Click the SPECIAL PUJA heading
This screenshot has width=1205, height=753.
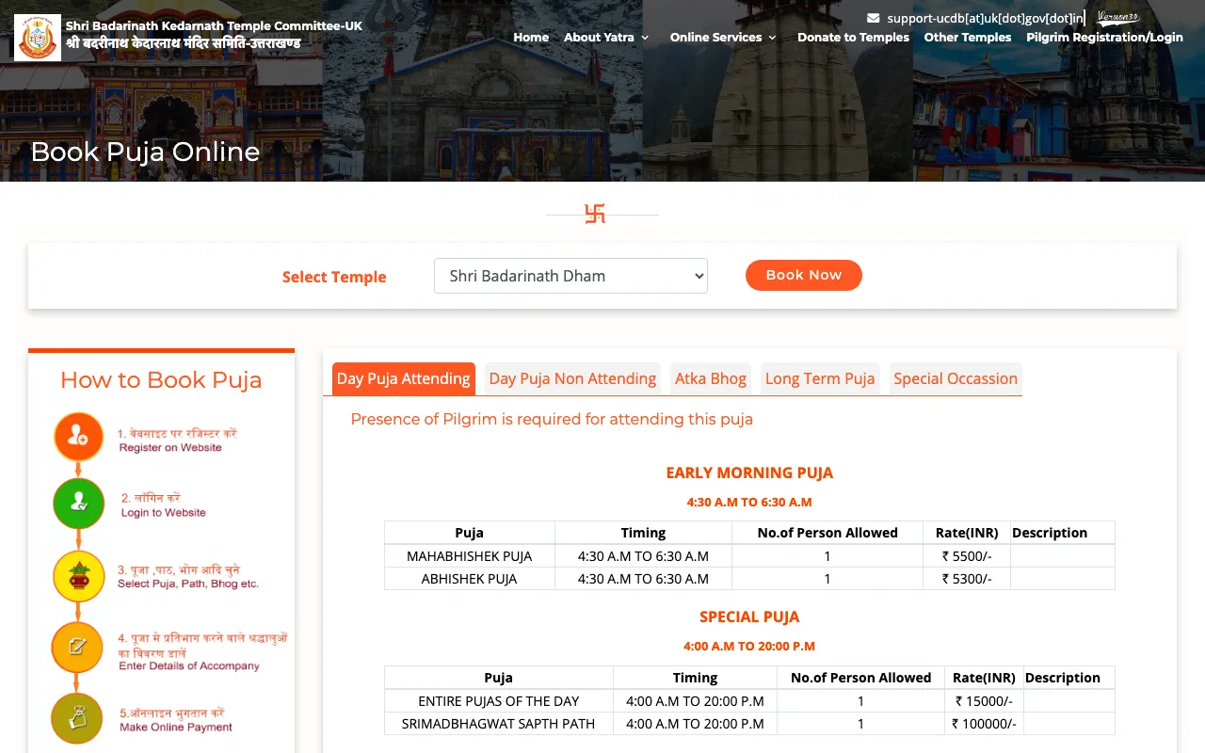(749, 617)
